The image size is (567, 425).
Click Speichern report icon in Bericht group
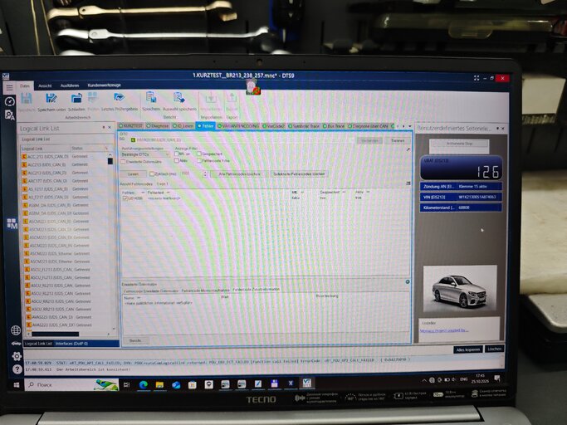click(151, 97)
